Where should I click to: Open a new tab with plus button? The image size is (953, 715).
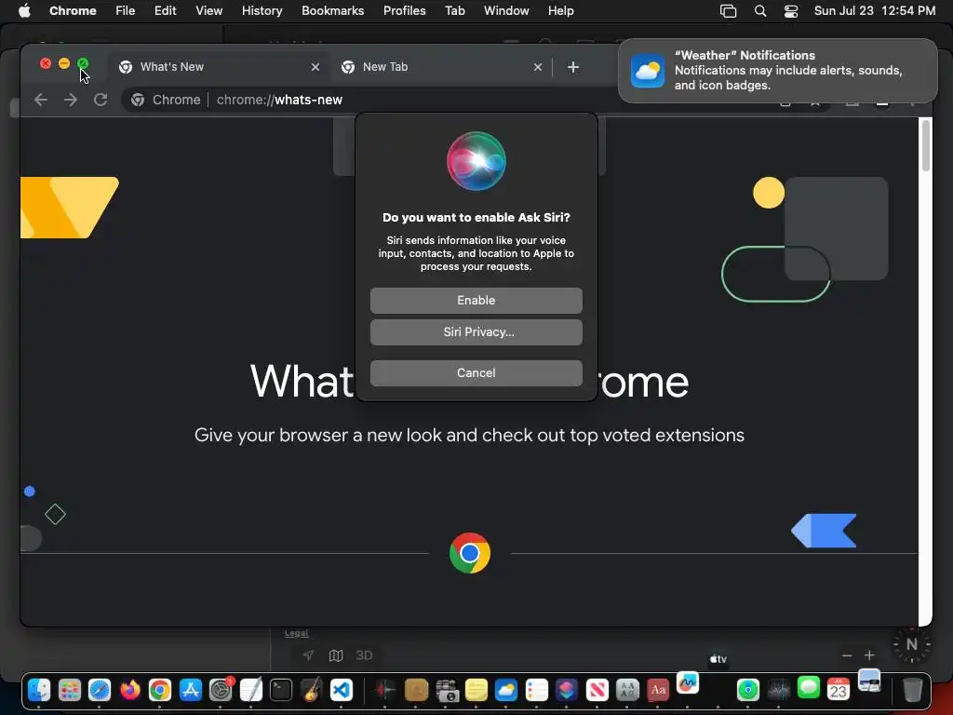[572, 67]
